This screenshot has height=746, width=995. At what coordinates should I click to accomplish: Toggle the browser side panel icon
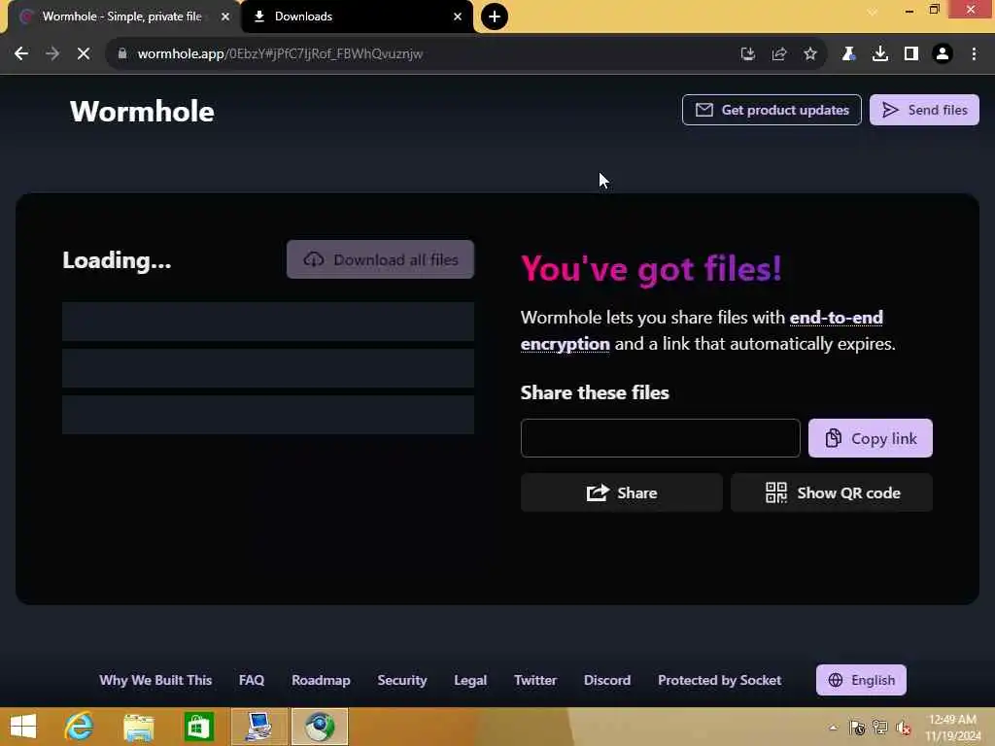point(910,54)
